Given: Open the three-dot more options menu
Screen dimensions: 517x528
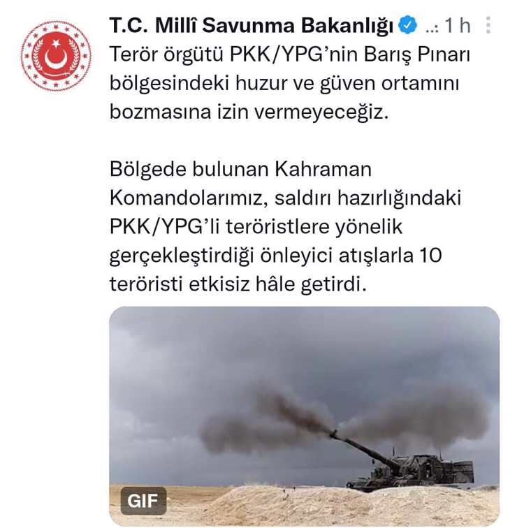Looking at the screenshot, I should [488, 25].
